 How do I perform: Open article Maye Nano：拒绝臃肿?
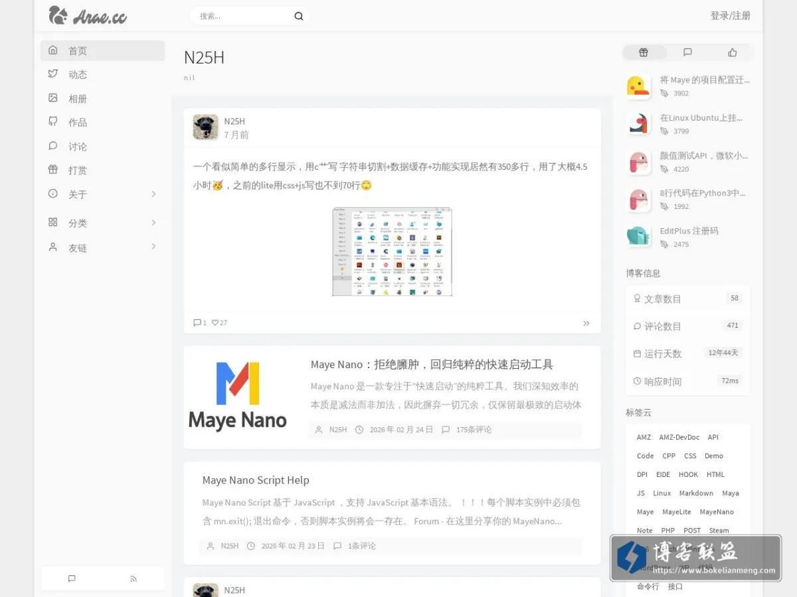tap(432, 364)
